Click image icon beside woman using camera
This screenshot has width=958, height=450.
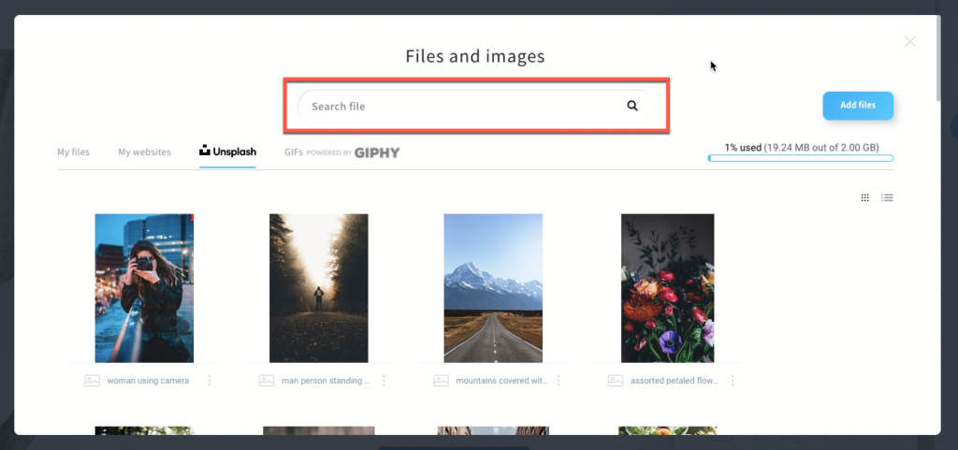click(x=92, y=381)
